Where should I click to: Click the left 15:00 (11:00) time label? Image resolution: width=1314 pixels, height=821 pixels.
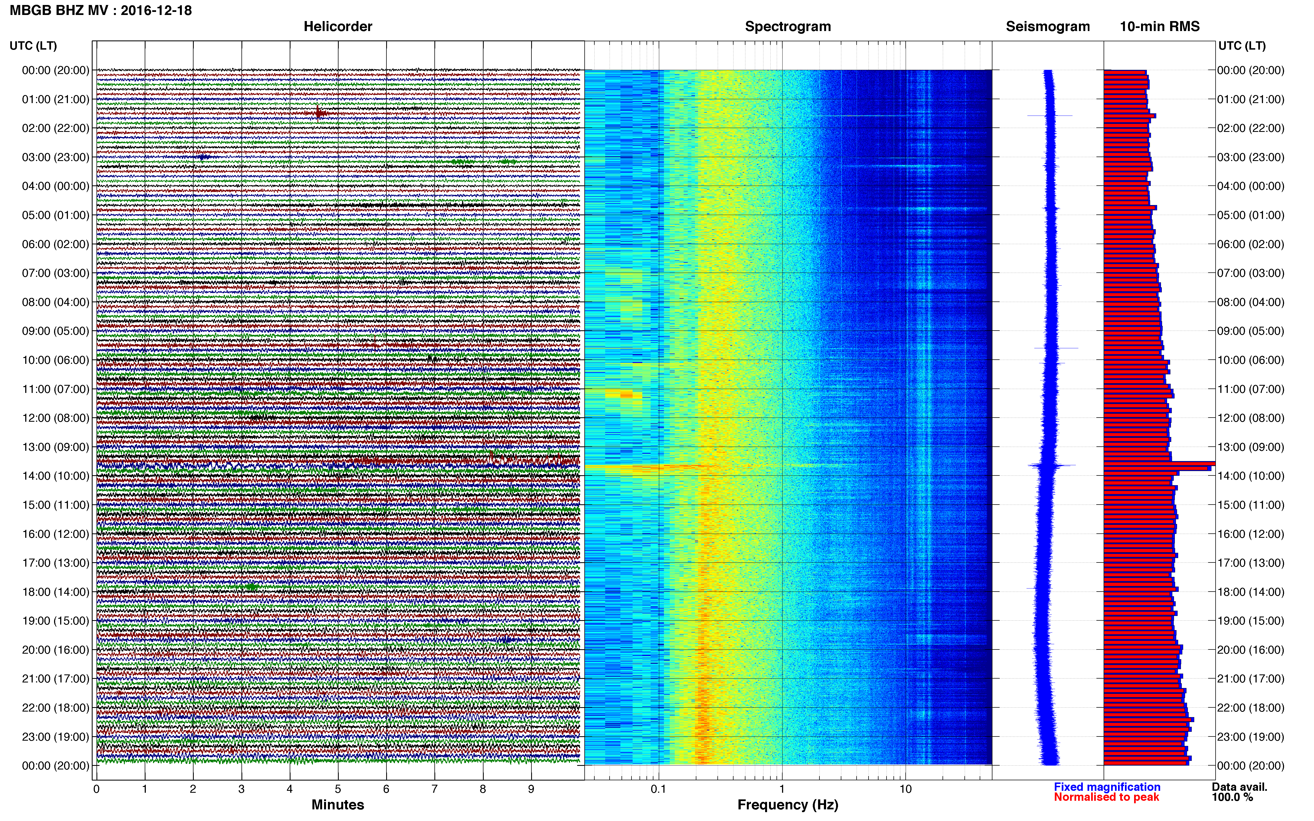pyautogui.click(x=55, y=505)
